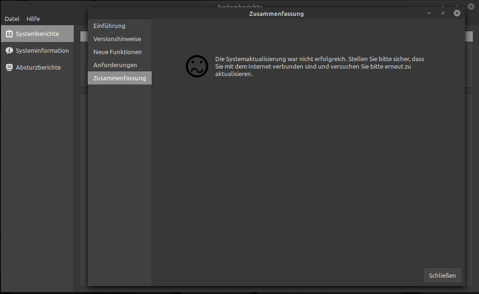Click the Schließen button

(442, 275)
